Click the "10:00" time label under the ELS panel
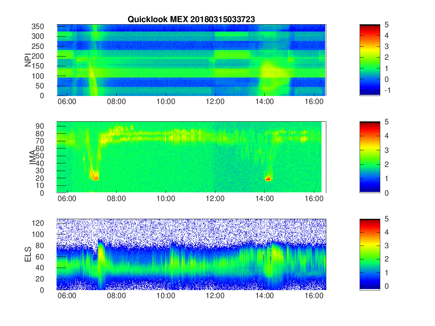The image size is (435, 326). point(166,296)
